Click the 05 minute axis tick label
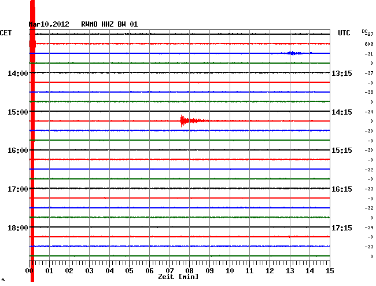The height and width of the screenshot is (286, 376). 129,271
